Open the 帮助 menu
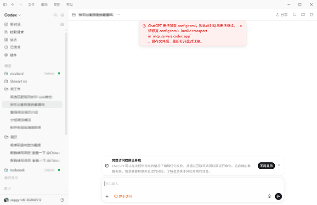317x205 pixels. pyautogui.click(x=70, y=5)
